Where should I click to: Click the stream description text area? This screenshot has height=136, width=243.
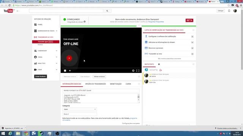click(100, 98)
